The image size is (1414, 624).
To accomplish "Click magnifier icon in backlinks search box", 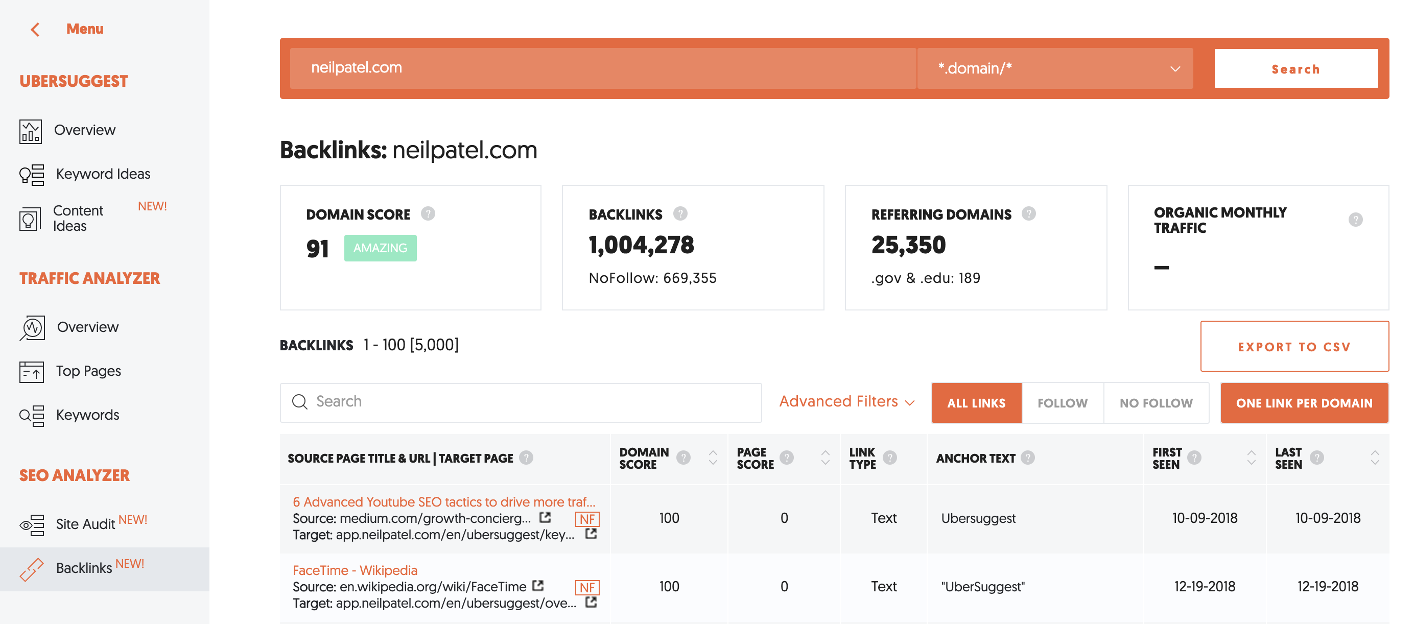I will [x=300, y=402].
